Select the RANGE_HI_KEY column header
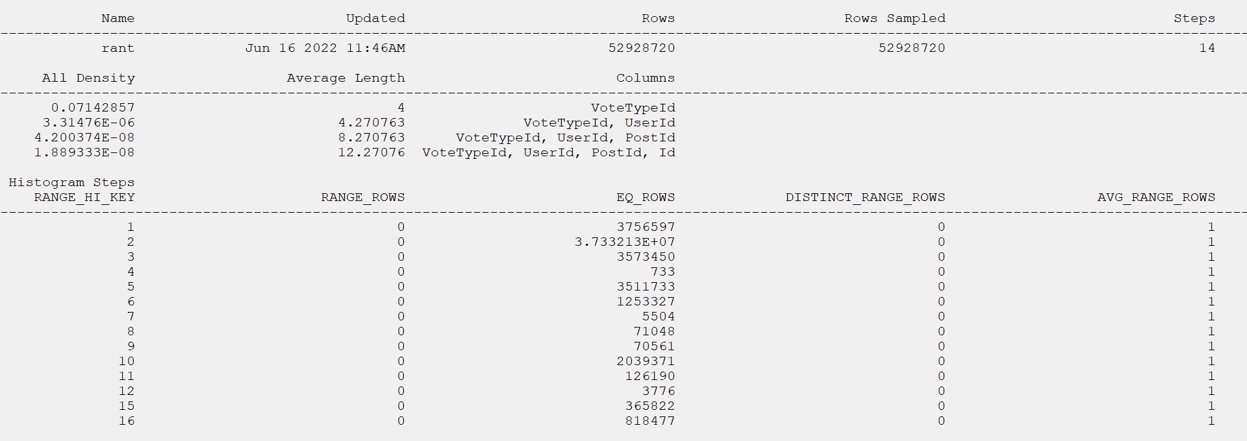The image size is (1247, 441). pos(84,197)
